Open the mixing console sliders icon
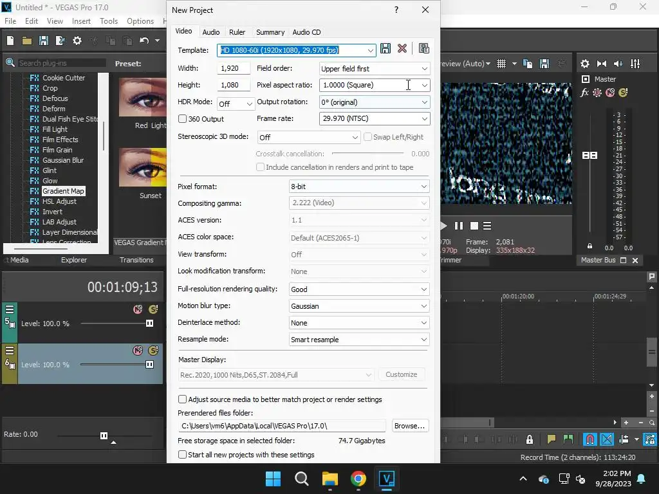This screenshot has width=659, height=494. coord(635,64)
